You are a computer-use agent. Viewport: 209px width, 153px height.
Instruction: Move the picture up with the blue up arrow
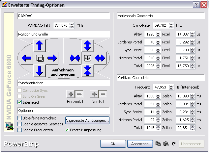click(40, 45)
